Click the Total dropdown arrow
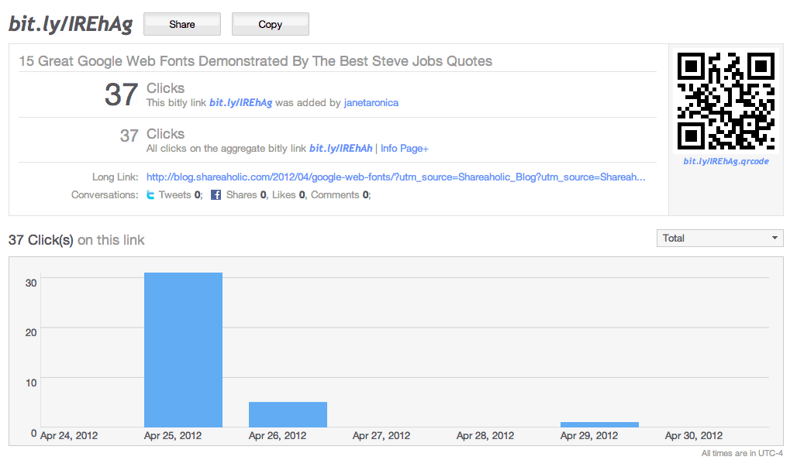Image resolution: width=797 pixels, height=460 pixels. (x=775, y=238)
